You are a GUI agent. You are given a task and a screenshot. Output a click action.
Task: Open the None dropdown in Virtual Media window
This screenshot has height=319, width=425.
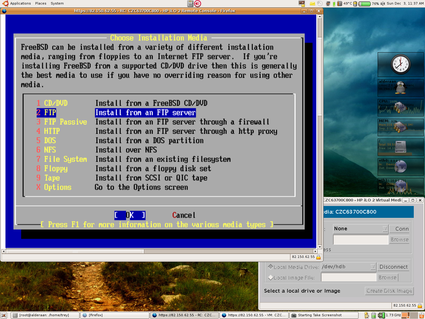point(361,229)
